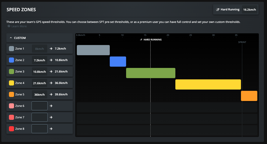
Task: Change the Zone 3 green color swatch
Action: (11, 71)
